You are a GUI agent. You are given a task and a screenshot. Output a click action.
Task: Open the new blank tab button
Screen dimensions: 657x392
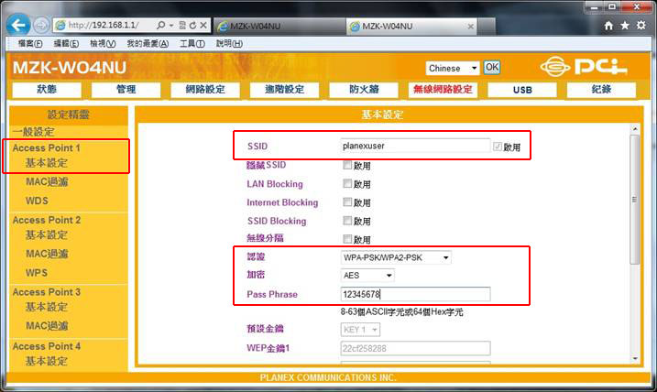point(486,27)
